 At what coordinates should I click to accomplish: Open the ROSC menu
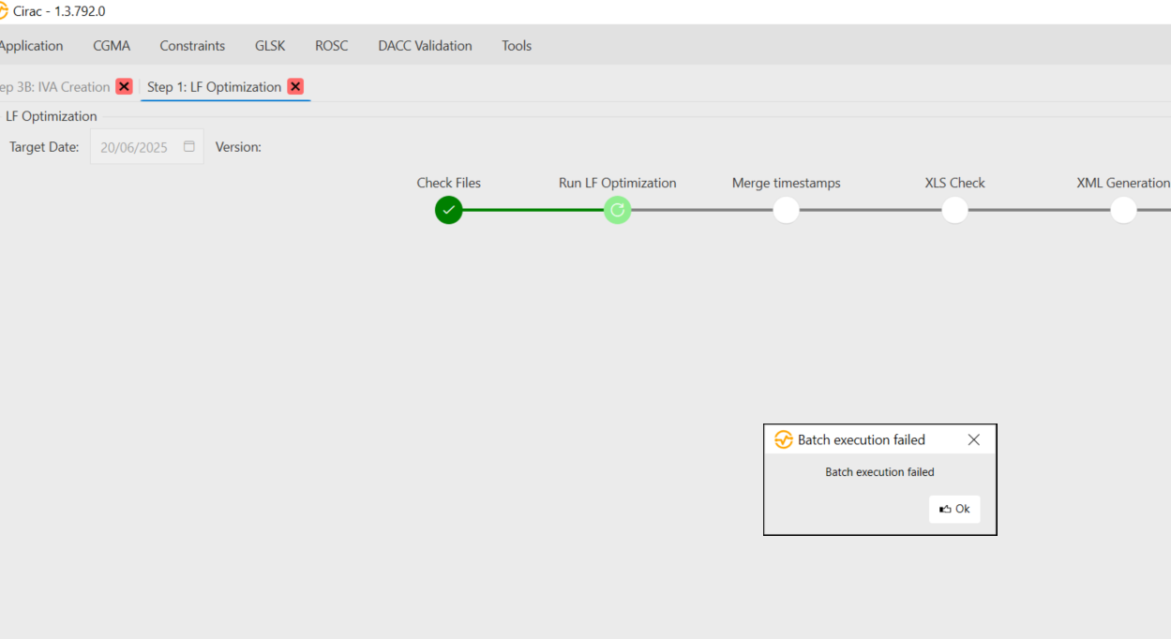tap(331, 45)
